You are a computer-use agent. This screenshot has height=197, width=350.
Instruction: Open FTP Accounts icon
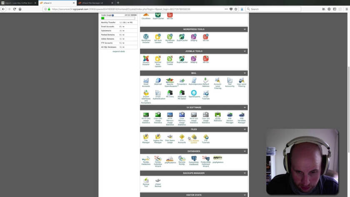point(182,137)
